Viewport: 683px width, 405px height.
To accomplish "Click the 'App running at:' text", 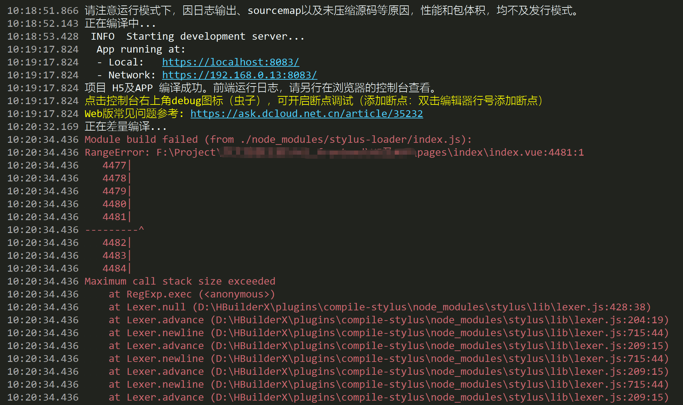I will pyautogui.click(x=141, y=50).
